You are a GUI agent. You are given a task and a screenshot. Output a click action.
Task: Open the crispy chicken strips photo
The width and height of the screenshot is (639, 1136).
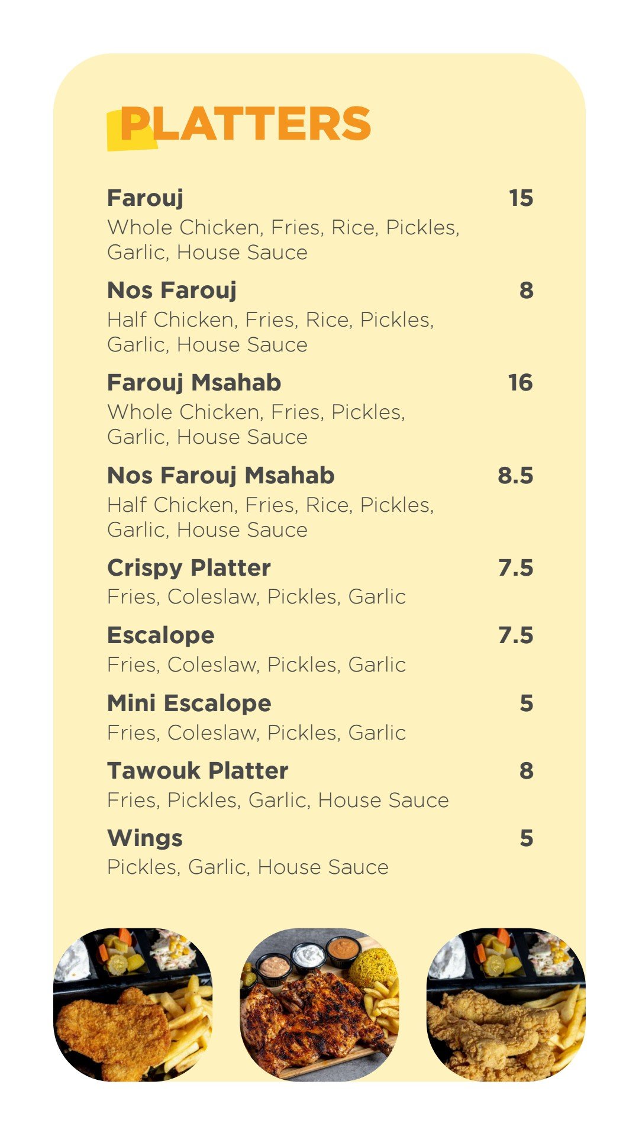tap(506, 1005)
